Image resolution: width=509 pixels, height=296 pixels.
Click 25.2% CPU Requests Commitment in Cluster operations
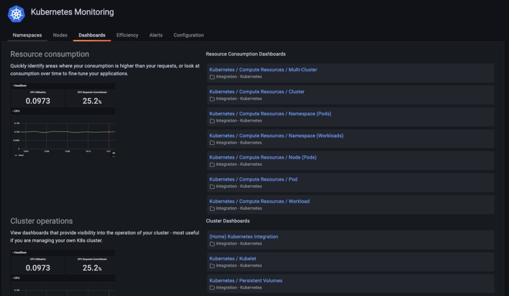92,268
